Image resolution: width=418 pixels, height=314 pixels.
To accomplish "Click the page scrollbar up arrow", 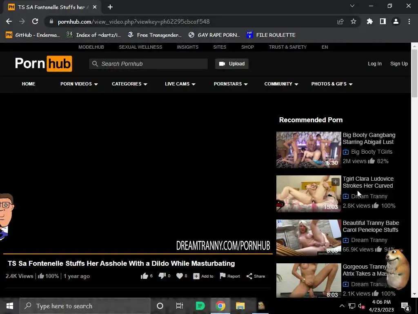I will coord(415,46).
